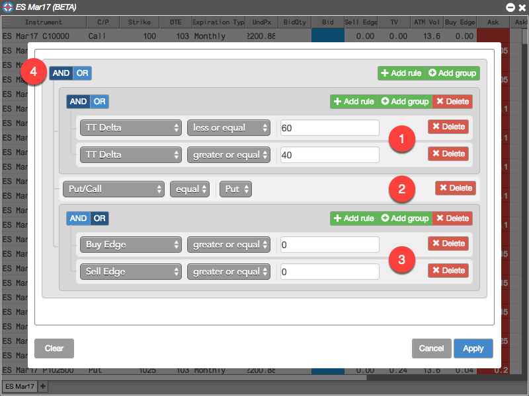
Task: Click the TT Delta value field containing 40
Action: (x=329, y=155)
